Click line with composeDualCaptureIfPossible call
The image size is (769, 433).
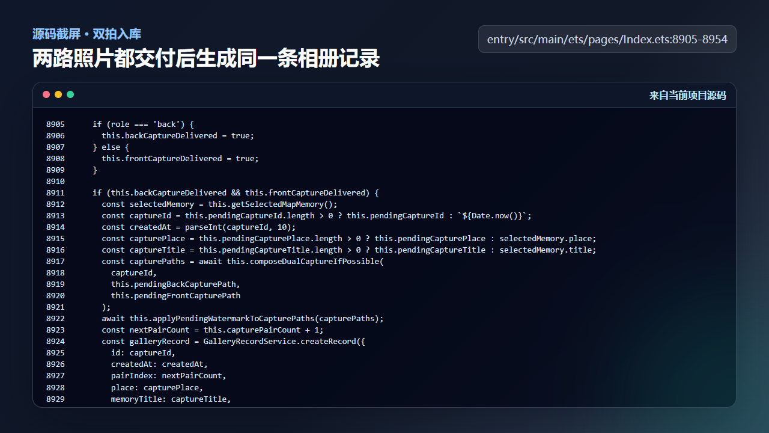[x=243, y=261]
